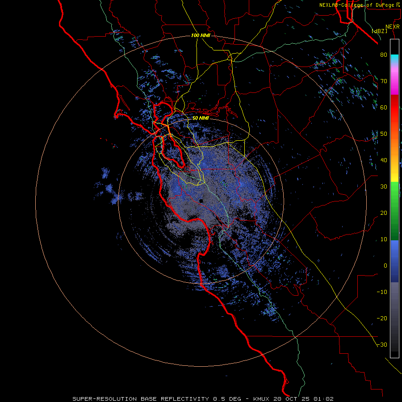
Task: Click the reflectivity color bar legend
Action: [x=394, y=198]
